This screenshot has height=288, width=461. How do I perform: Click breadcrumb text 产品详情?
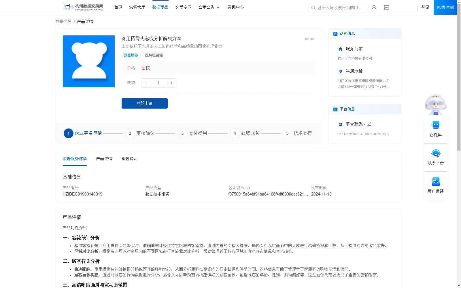[x=85, y=22]
